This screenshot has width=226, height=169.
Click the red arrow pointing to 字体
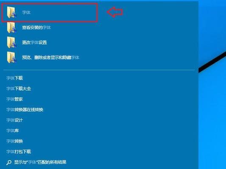[115, 12]
